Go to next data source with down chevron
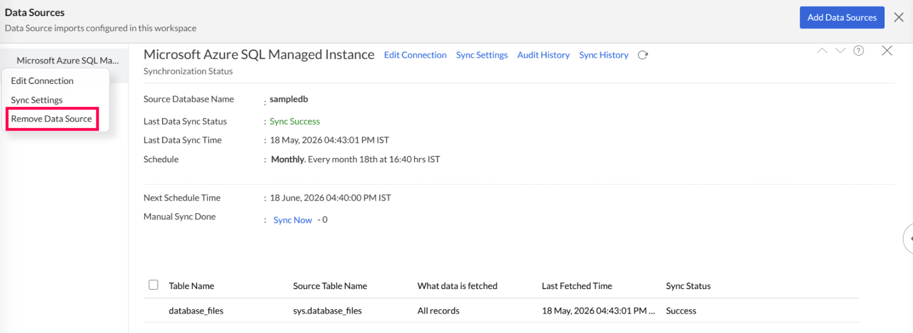913x333 pixels. (840, 51)
